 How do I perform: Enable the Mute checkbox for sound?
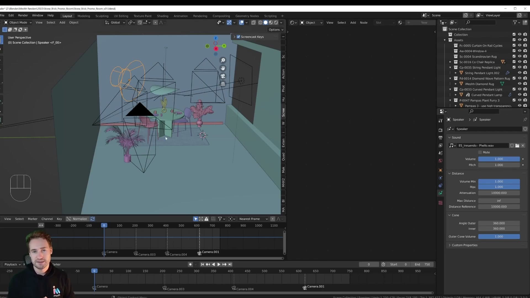point(480,152)
